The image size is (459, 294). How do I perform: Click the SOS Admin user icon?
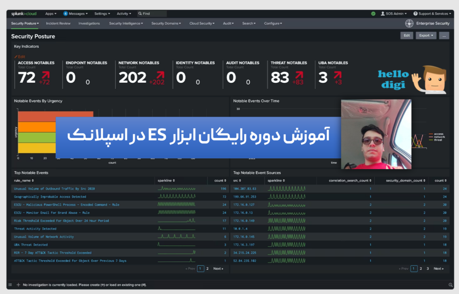[x=383, y=13]
